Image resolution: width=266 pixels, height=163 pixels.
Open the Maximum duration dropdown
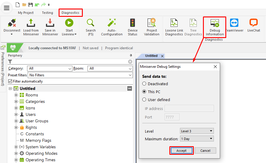click(x=197, y=139)
